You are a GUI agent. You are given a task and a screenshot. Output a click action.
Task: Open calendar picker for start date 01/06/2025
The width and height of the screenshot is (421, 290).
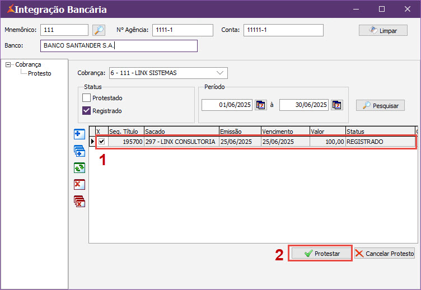(x=261, y=105)
